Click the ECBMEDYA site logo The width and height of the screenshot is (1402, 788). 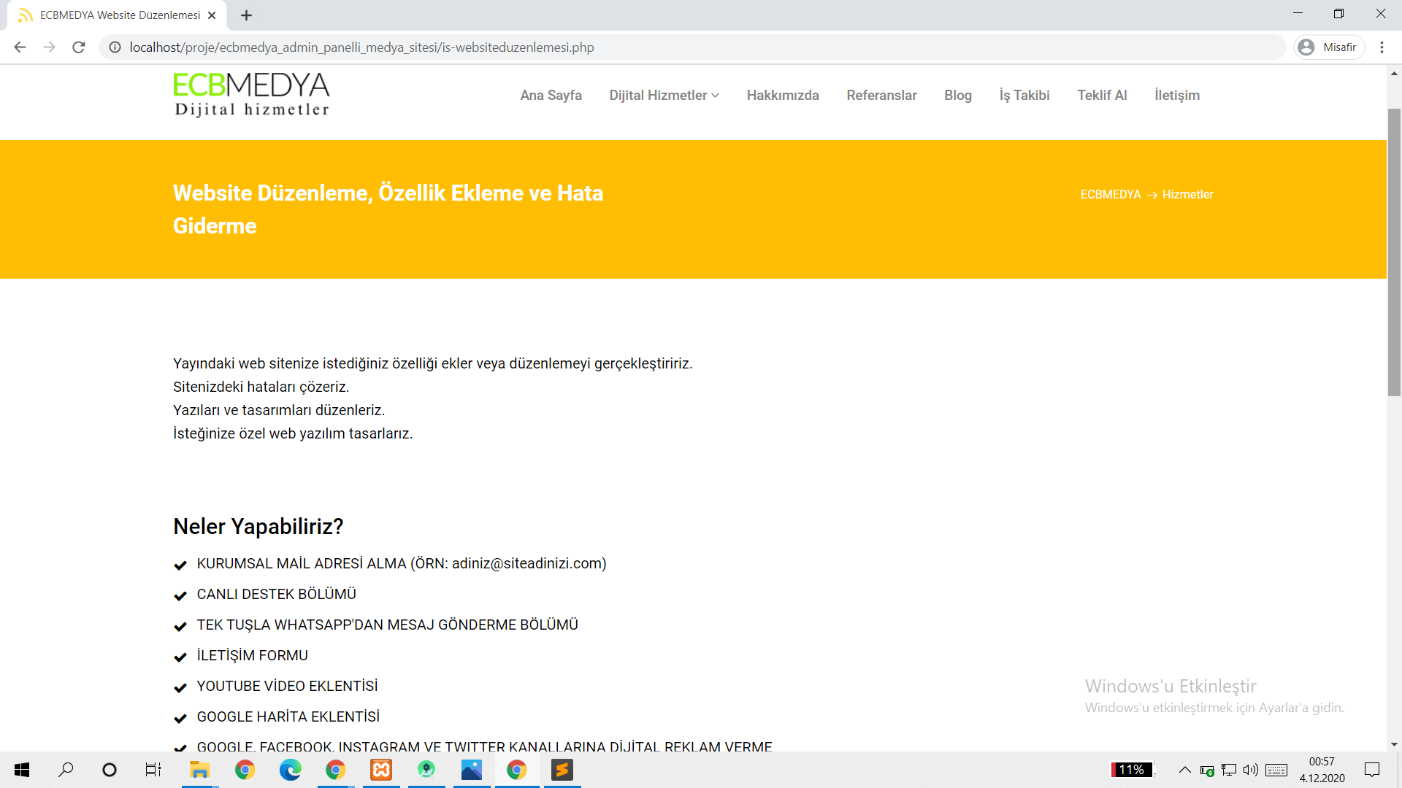tap(251, 95)
